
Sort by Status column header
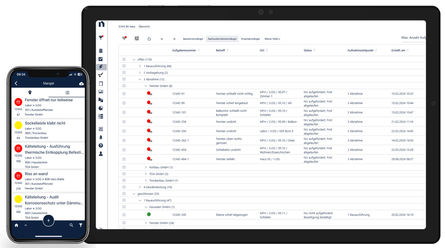pyautogui.click(x=309, y=50)
